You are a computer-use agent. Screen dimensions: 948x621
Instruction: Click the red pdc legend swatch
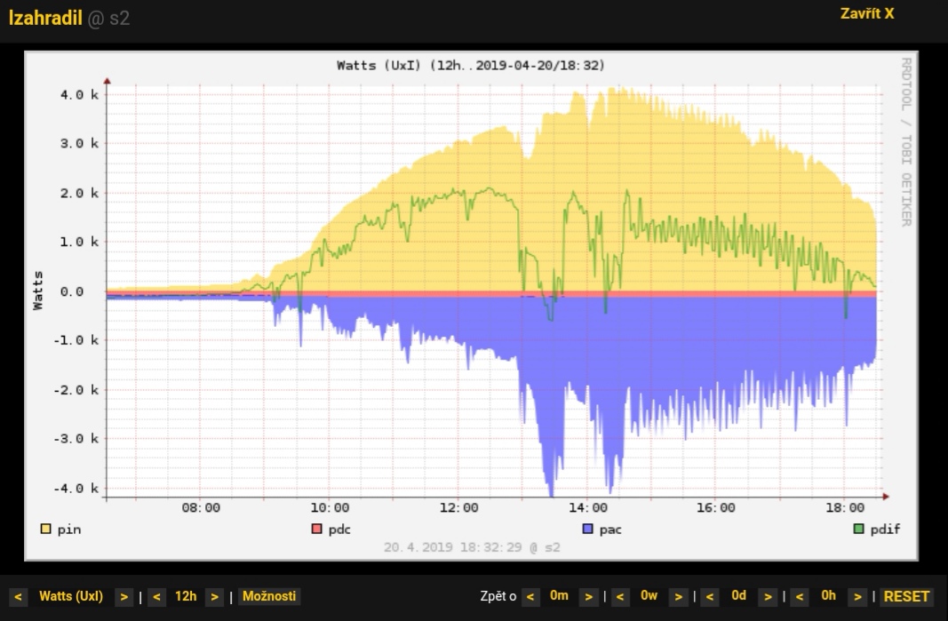click(315, 529)
